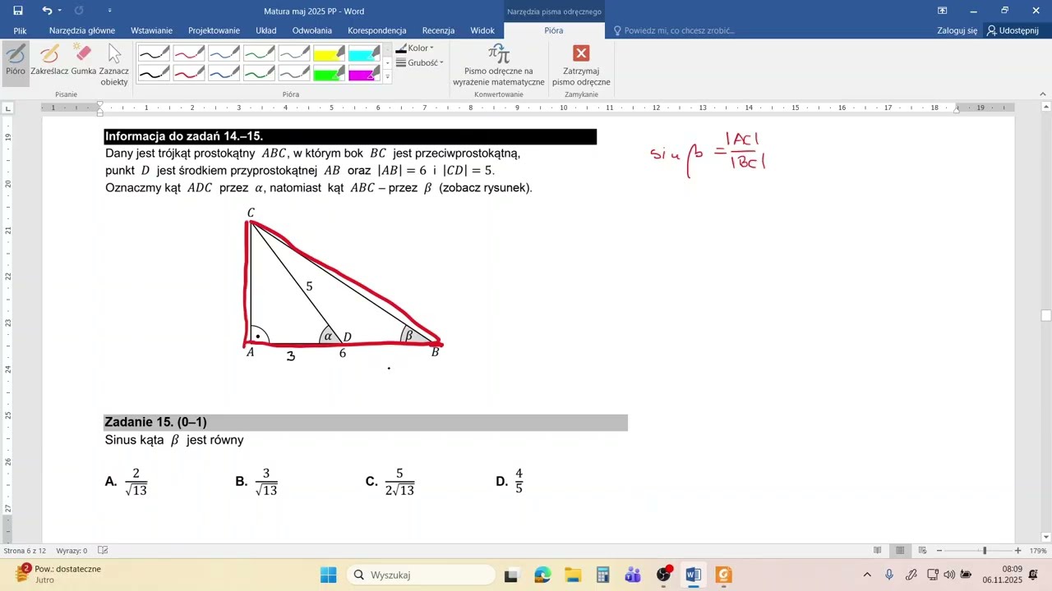Activate Zaznacz obiekty selection tool

(x=114, y=65)
